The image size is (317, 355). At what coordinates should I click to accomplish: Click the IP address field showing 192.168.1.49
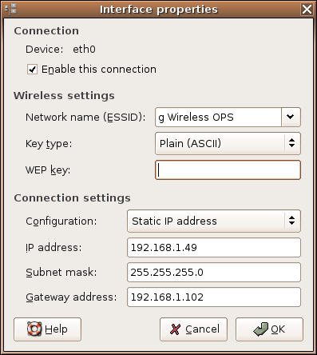click(214, 248)
